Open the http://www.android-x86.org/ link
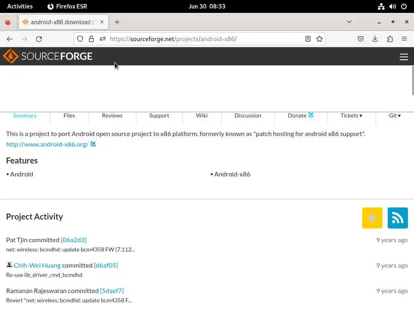 tap(47, 144)
